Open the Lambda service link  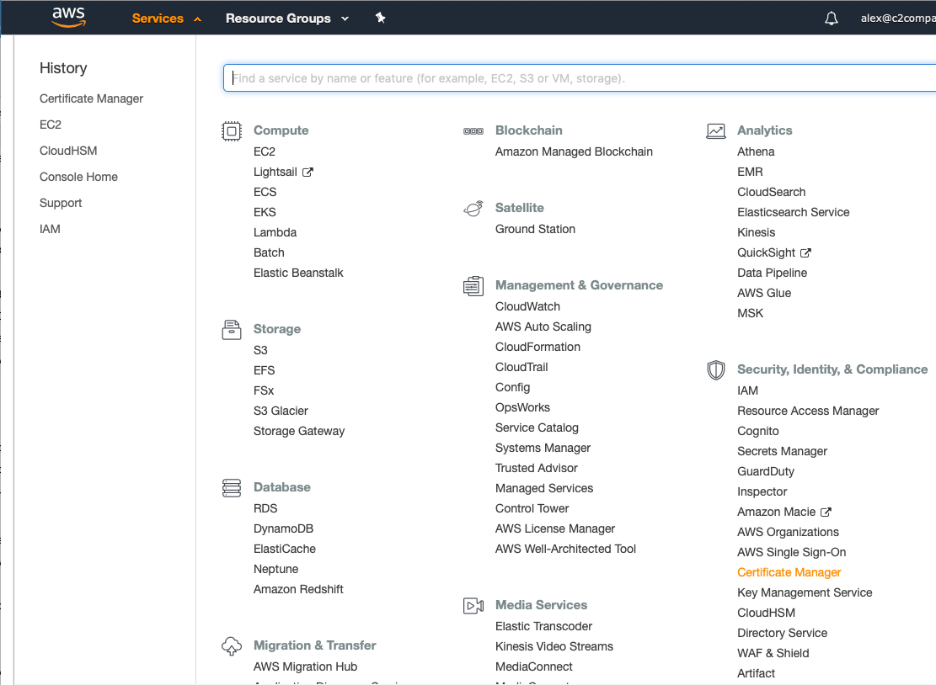point(275,232)
